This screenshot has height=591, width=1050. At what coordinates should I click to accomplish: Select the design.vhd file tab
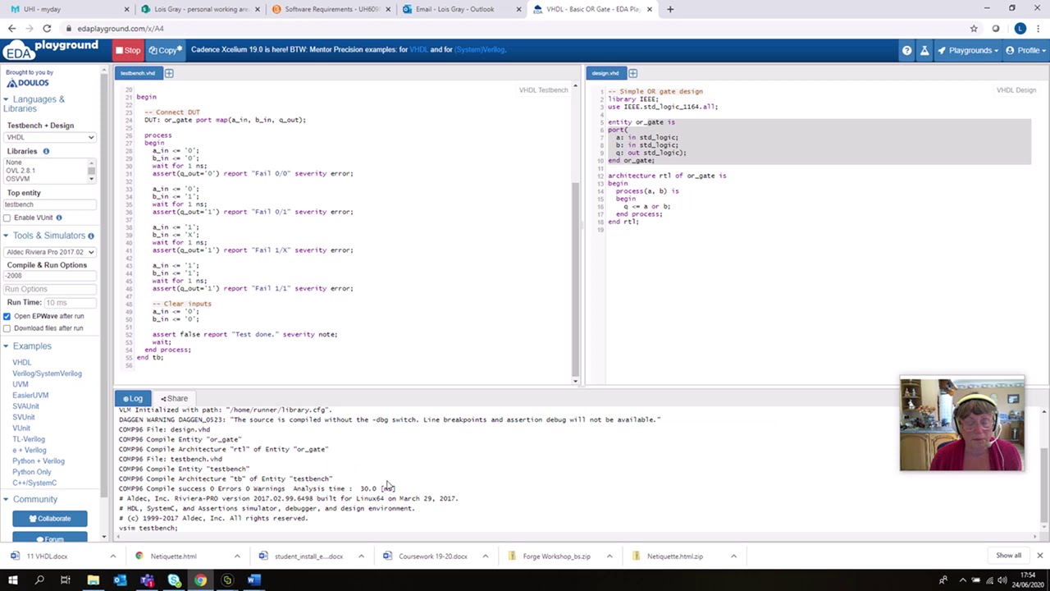pos(605,73)
